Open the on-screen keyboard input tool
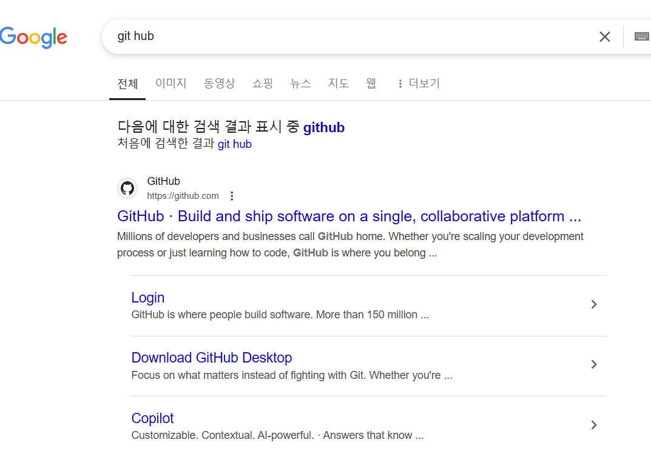This screenshot has width=651, height=451. click(642, 36)
